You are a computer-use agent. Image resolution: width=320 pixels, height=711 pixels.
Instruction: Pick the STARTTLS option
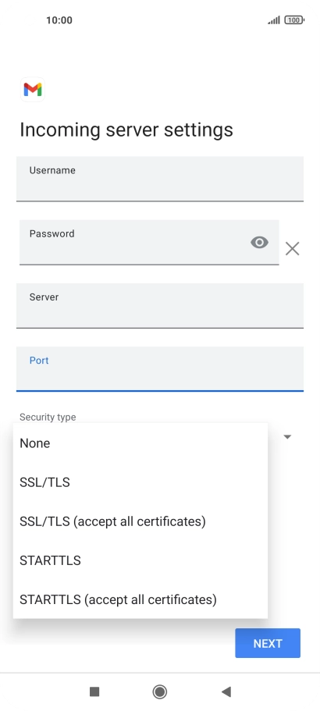point(140,560)
